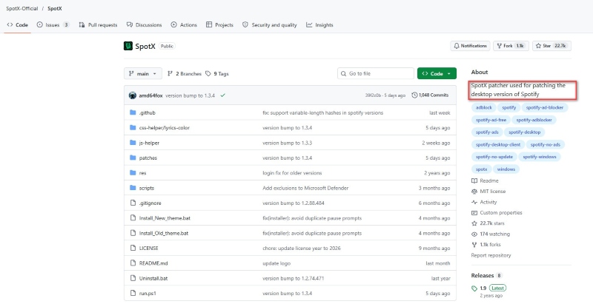Open Security and quality tab
Screen dimensions: 593x304
pyautogui.click(x=270, y=25)
